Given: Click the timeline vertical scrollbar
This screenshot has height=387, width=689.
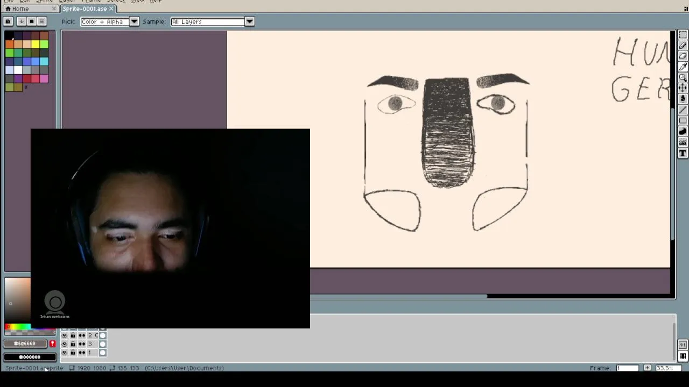Looking at the screenshot, I should (x=674, y=341).
